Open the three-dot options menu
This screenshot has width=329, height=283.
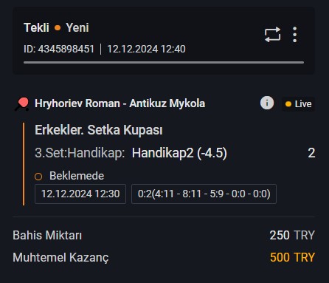(295, 35)
